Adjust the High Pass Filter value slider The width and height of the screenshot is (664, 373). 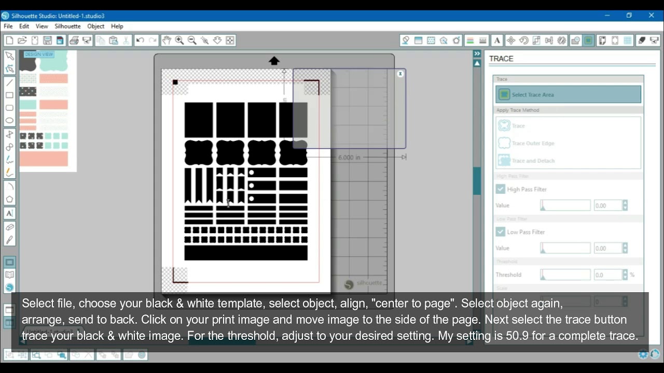[x=565, y=206]
